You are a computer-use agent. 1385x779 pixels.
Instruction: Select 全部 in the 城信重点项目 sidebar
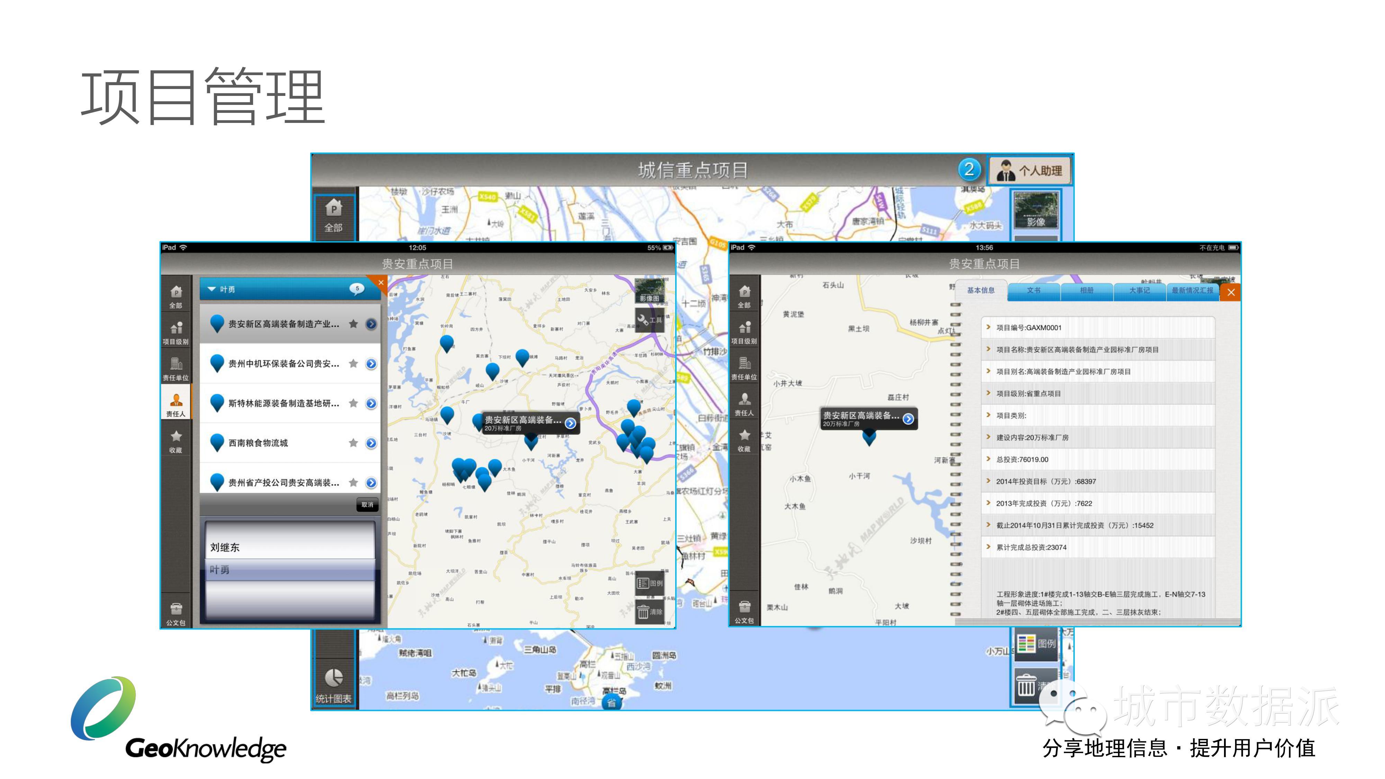(x=333, y=216)
